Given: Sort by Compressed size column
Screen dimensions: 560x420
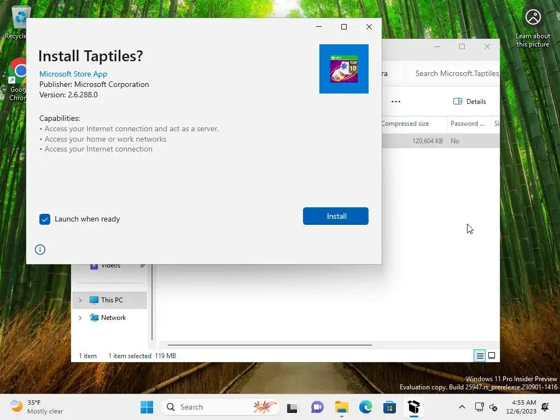Looking at the screenshot, I should point(413,124).
